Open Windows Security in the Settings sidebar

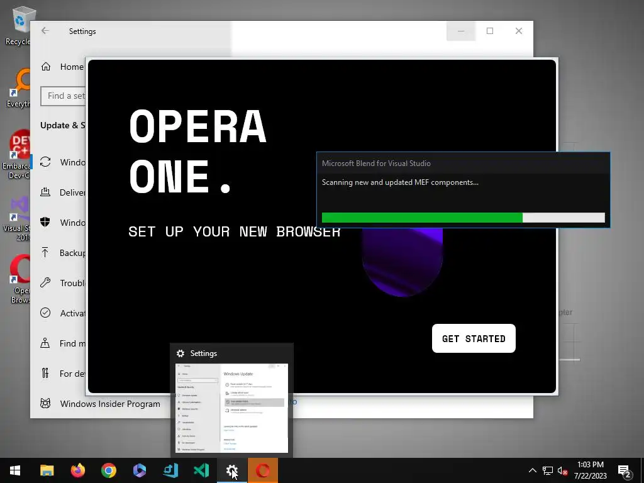62,222
